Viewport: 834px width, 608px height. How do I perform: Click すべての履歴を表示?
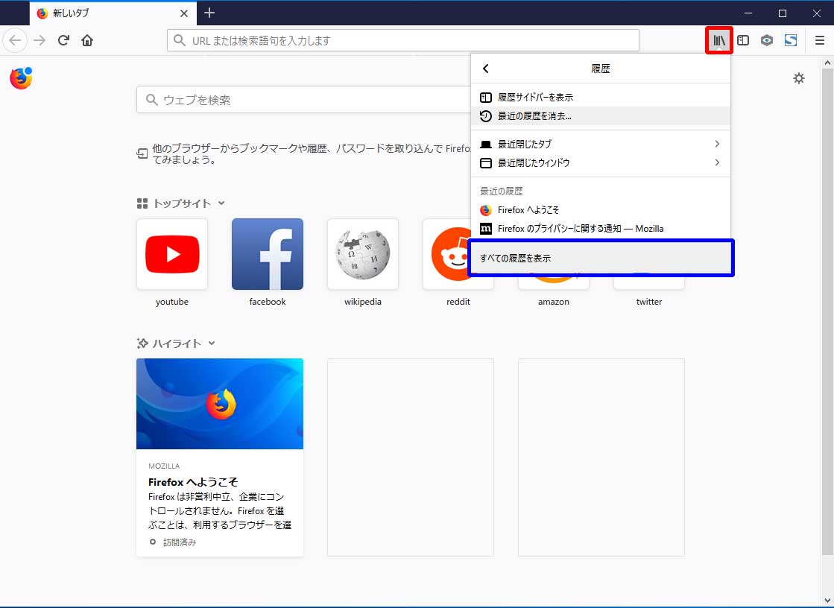[x=601, y=258]
